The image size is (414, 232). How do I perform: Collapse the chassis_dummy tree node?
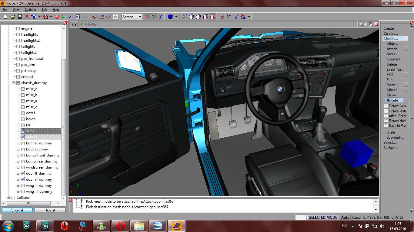pos(13,83)
